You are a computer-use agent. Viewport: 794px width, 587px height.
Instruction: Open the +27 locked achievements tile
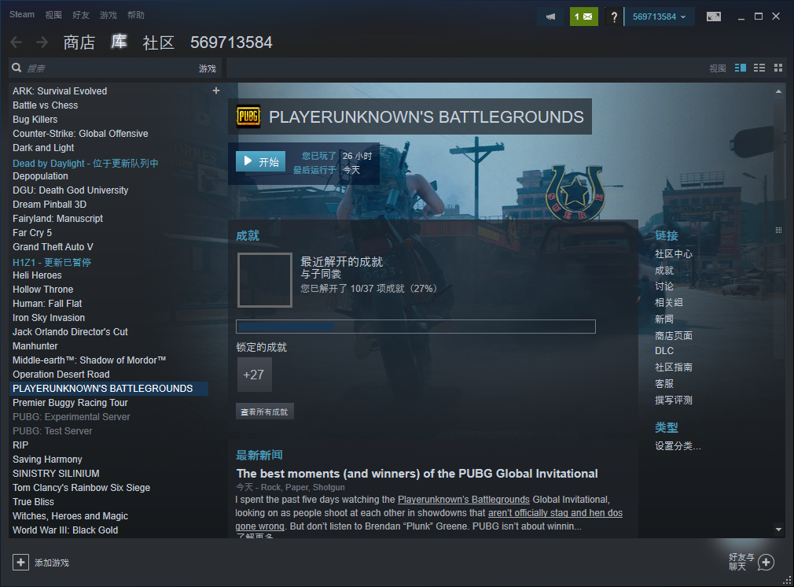click(x=254, y=375)
